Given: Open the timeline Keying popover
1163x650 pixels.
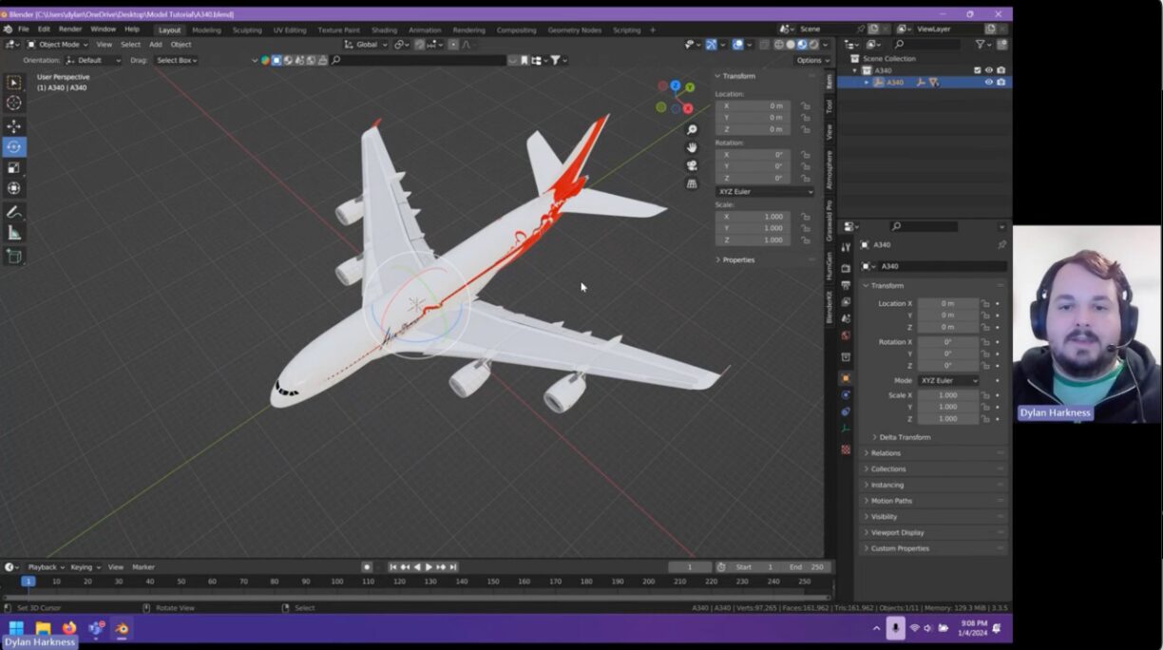Looking at the screenshot, I should point(84,567).
